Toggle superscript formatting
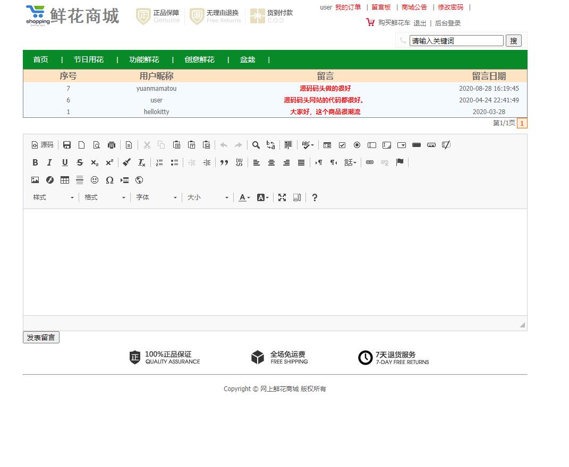Screen dimensions: 569x467 coord(109,162)
